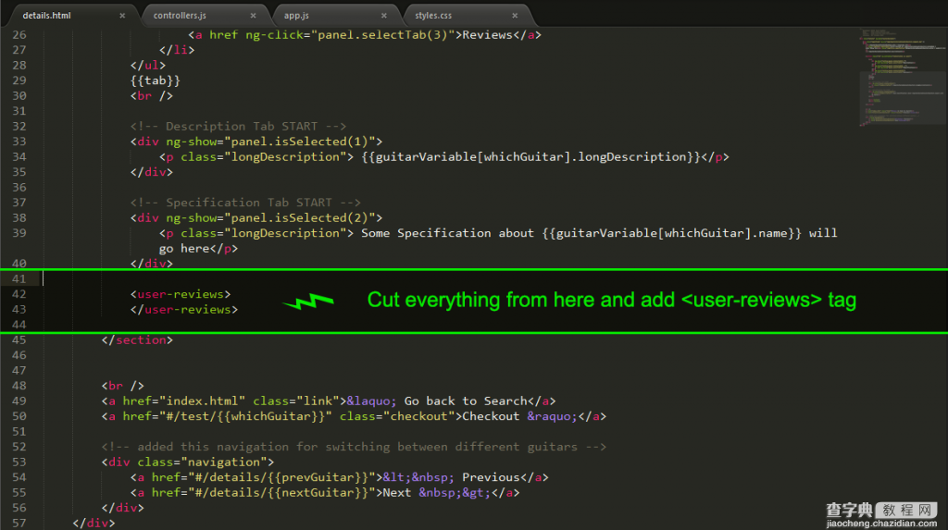The width and height of the screenshot is (948, 530).
Task: Click 'Go back to Search' text
Action: click(466, 401)
